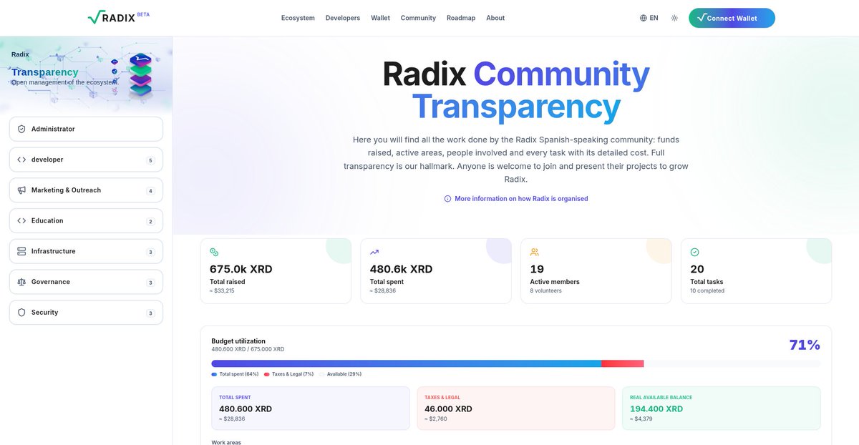Open the REAL AVAILABLE BALANCE 194.400 XRD card
Image resolution: width=859 pixels, height=445 pixels.
722,409
